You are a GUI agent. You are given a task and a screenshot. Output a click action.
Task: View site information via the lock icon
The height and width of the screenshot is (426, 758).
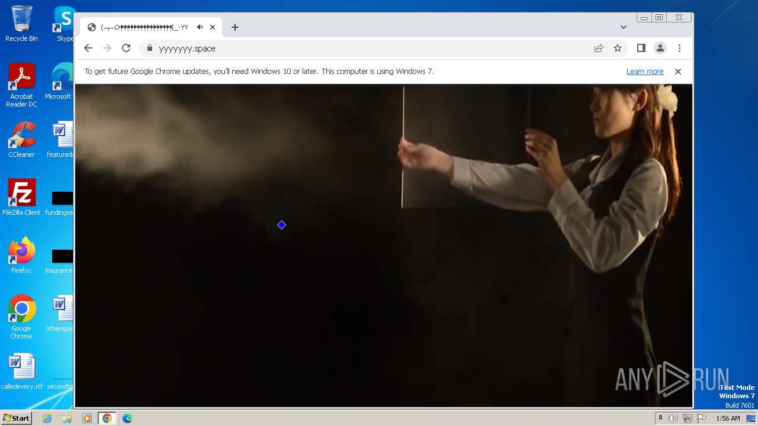(x=150, y=49)
